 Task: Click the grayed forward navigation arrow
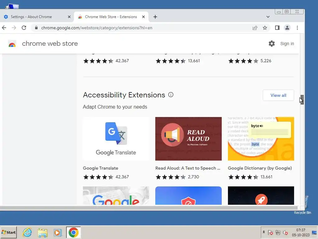(14, 28)
